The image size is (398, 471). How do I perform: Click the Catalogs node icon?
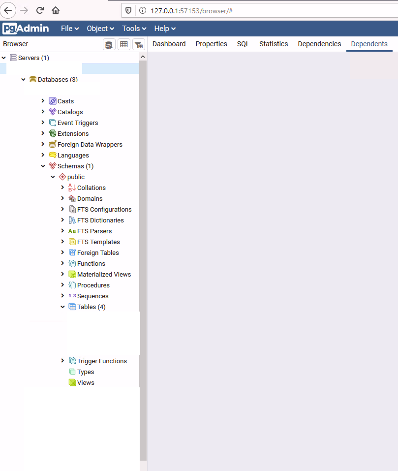coord(53,112)
